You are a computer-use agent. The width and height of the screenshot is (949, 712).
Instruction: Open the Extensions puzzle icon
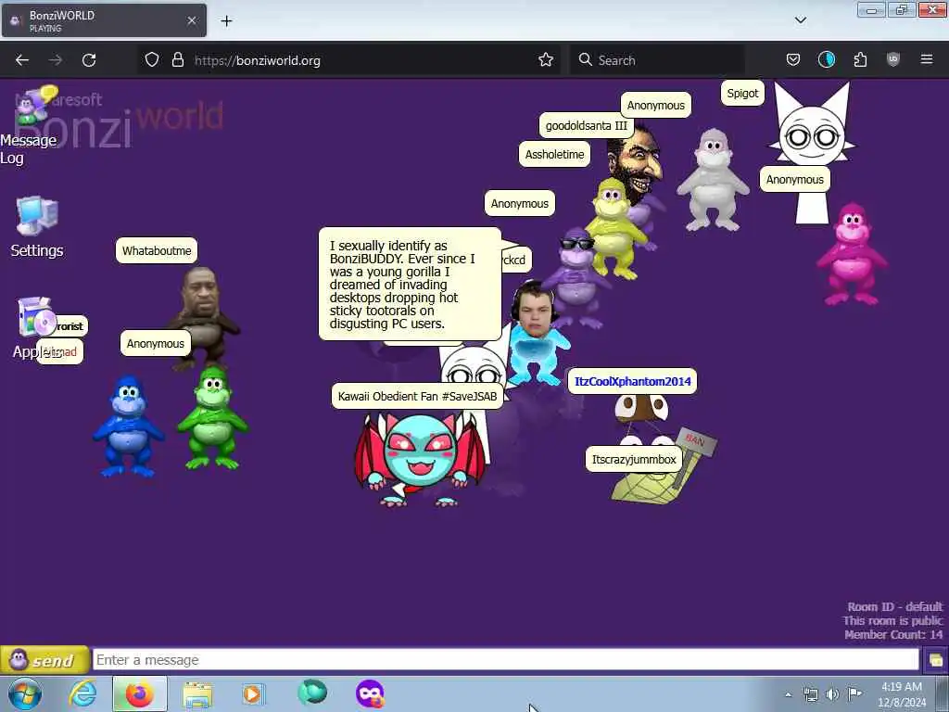tap(860, 60)
